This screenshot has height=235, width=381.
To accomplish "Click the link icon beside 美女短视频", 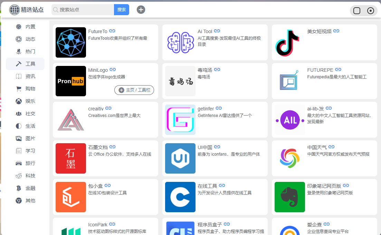I will click(x=336, y=31).
